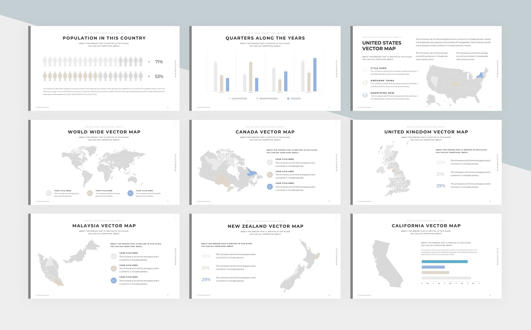Click the 71% population value
Screen dimensions: 531x330
[159, 62]
